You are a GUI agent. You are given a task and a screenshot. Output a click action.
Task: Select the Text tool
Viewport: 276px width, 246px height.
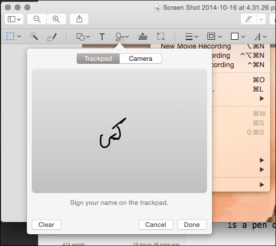(102, 37)
